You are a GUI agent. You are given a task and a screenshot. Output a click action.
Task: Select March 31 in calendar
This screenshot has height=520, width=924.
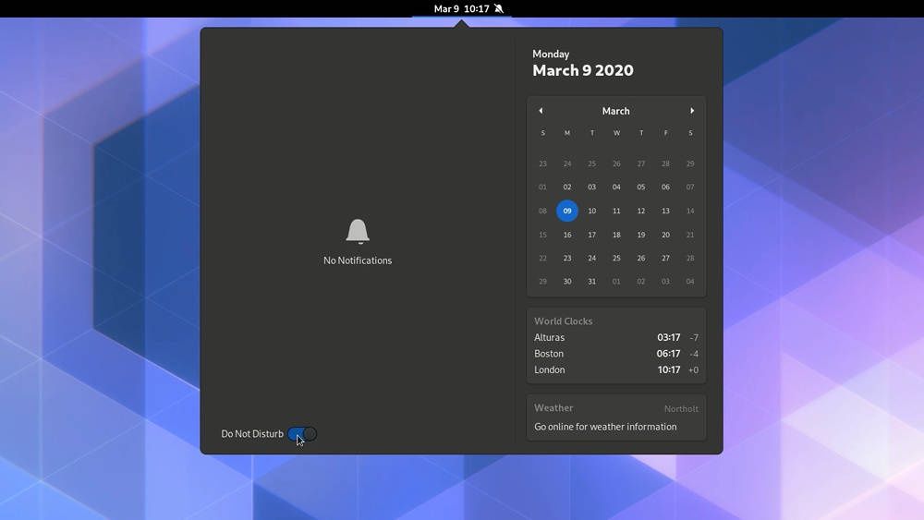click(591, 282)
